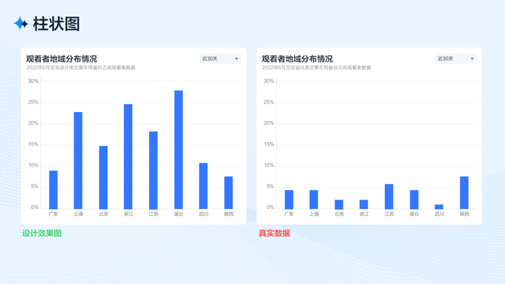This screenshot has width=505, height=284.
Task: Click tallest 湖北 bar in 设计效果图 chart
Action: tap(178, 150)
